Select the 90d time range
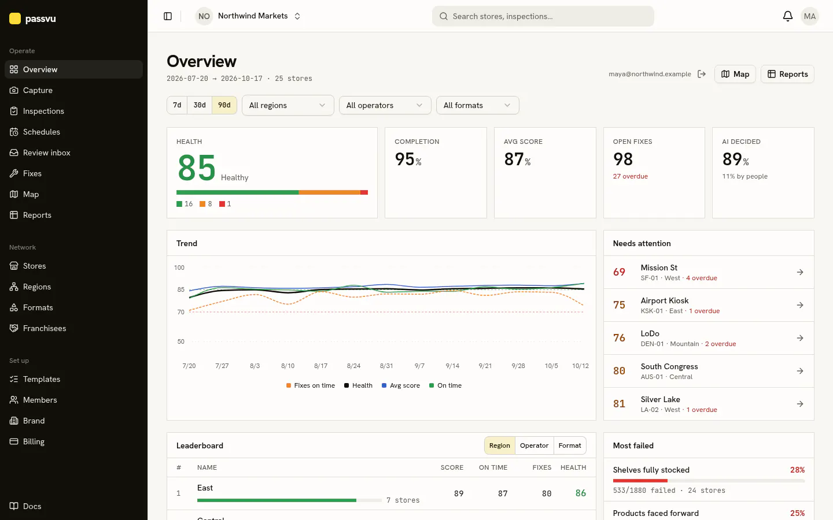The height and width of the screenshot is (520, 833). coord(224,105)
